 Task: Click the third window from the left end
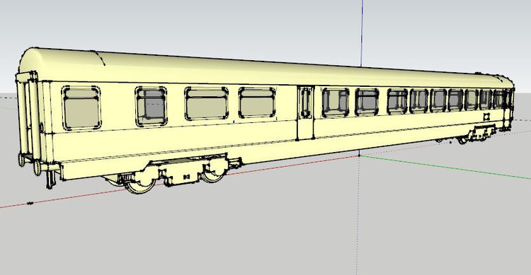point(207,103)
